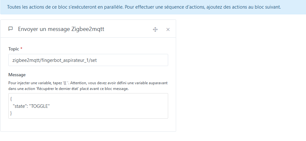This screenshot has width=306, height=141.
Task: Focus the Topic input field
Action: 88,60
